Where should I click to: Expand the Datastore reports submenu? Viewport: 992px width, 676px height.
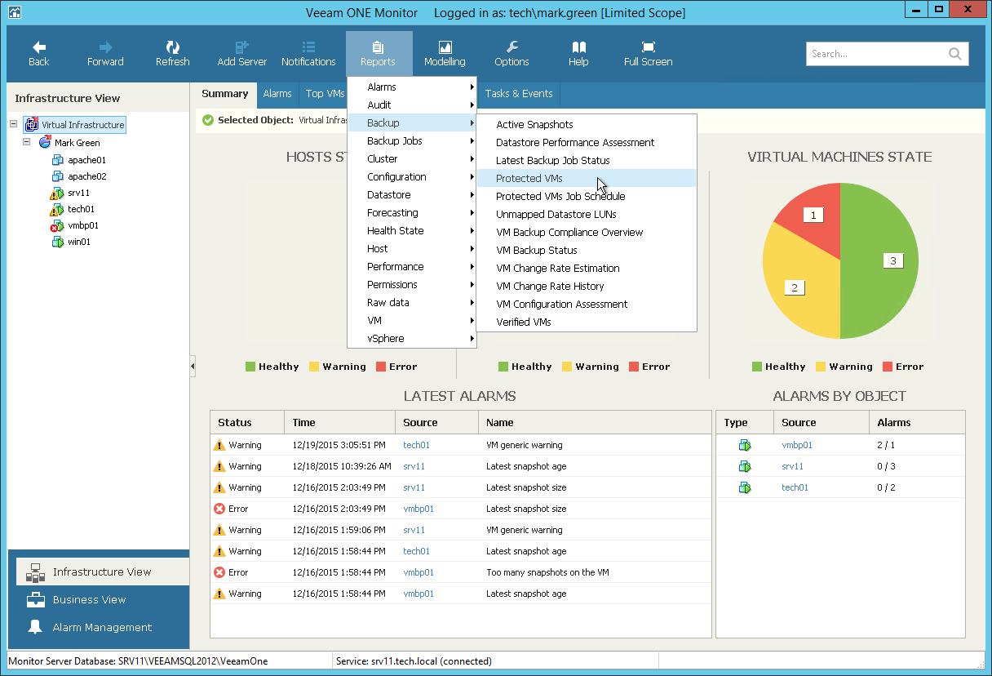click(x=412, y=195)
